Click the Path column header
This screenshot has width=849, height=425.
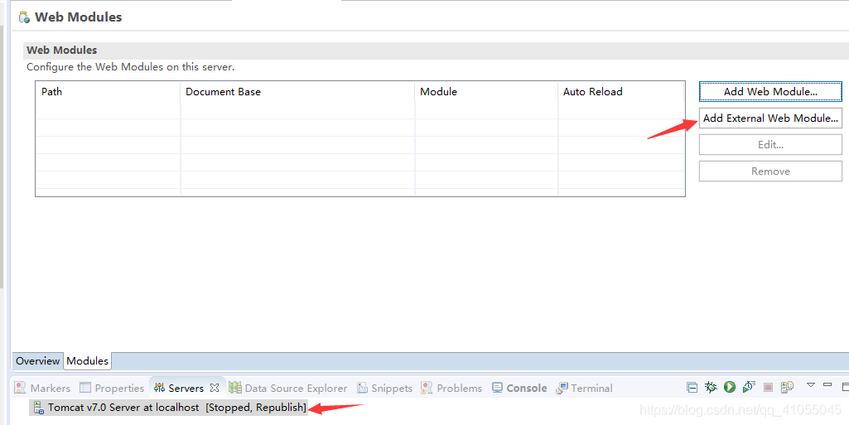(108, 91)
